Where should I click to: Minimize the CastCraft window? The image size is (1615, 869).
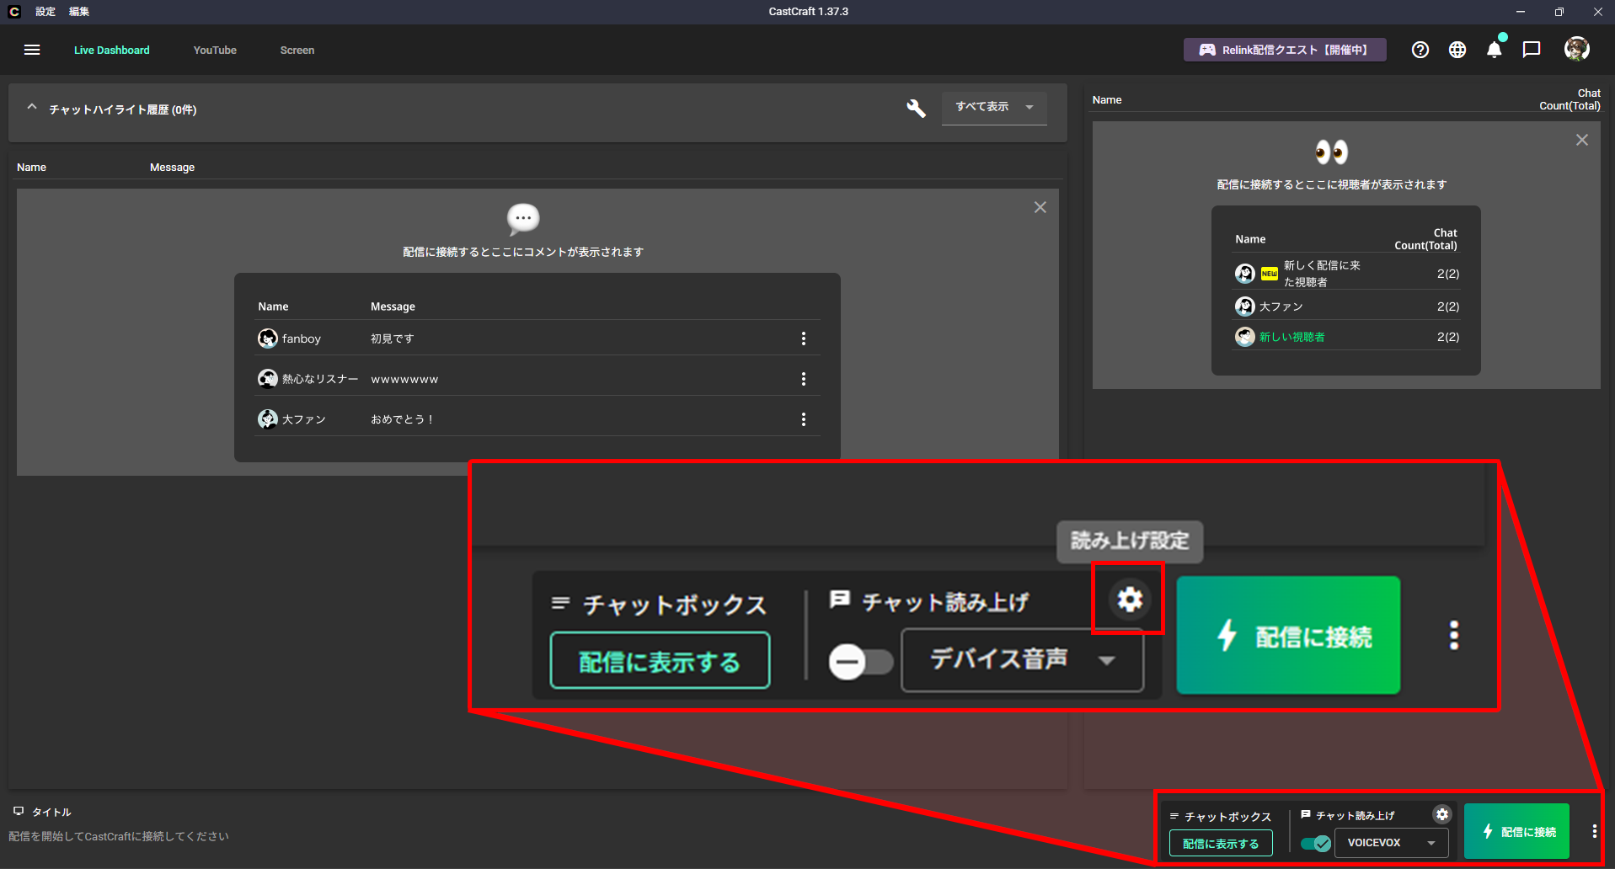pos(1521,12)
